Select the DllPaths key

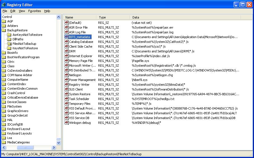18,39
